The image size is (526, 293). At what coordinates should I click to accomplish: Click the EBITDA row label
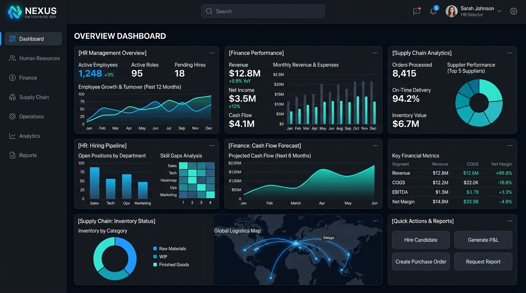click(400, 192)
